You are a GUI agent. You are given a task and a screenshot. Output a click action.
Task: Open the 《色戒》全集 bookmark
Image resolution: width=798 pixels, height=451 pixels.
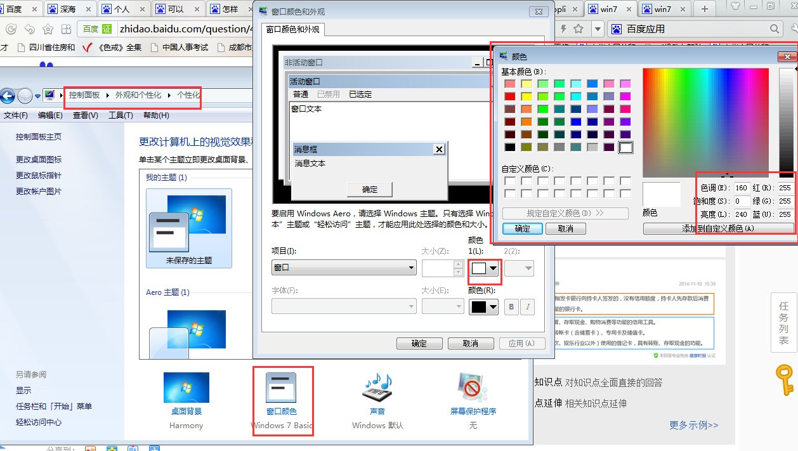pos(113,48)
